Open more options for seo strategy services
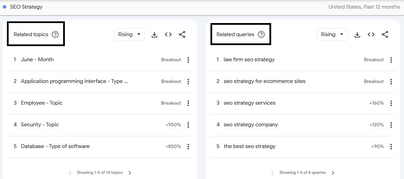The width and height of the screenshot is (404, 179). pyautogui.click(x=391, y=103)
